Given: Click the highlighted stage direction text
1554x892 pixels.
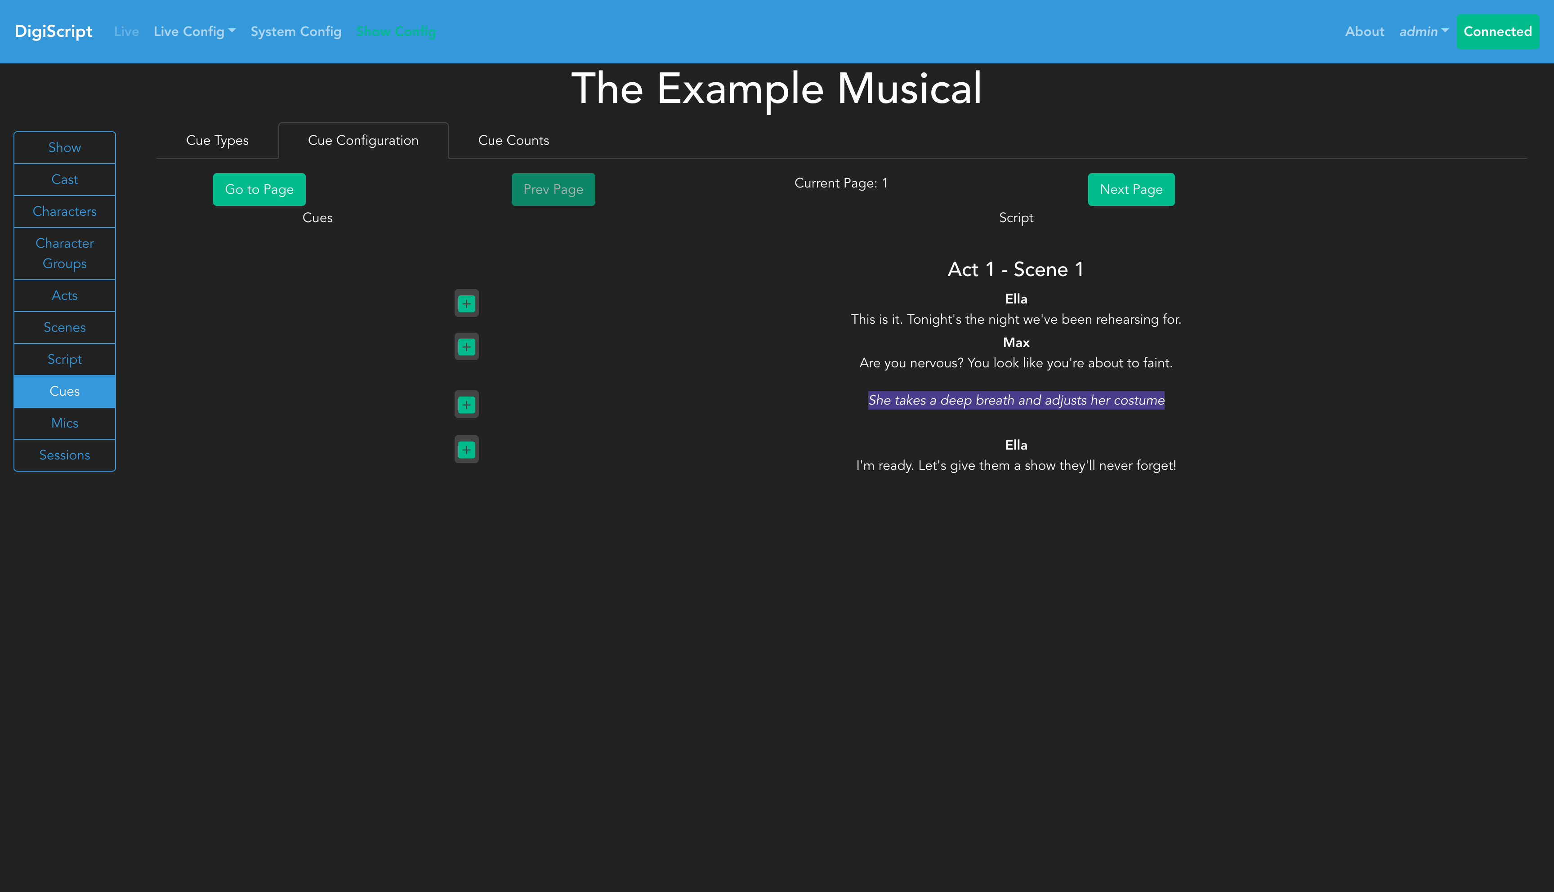Looking at the screenshot, I should point(1016,400).
